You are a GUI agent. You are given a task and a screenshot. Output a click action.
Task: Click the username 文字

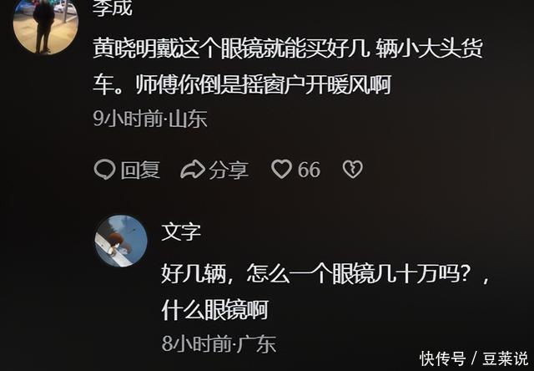181,232
